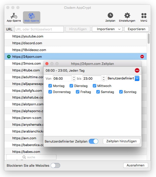Toggle the Sonntag checkbox
156x177 pixels.
[x=121, y=92]
